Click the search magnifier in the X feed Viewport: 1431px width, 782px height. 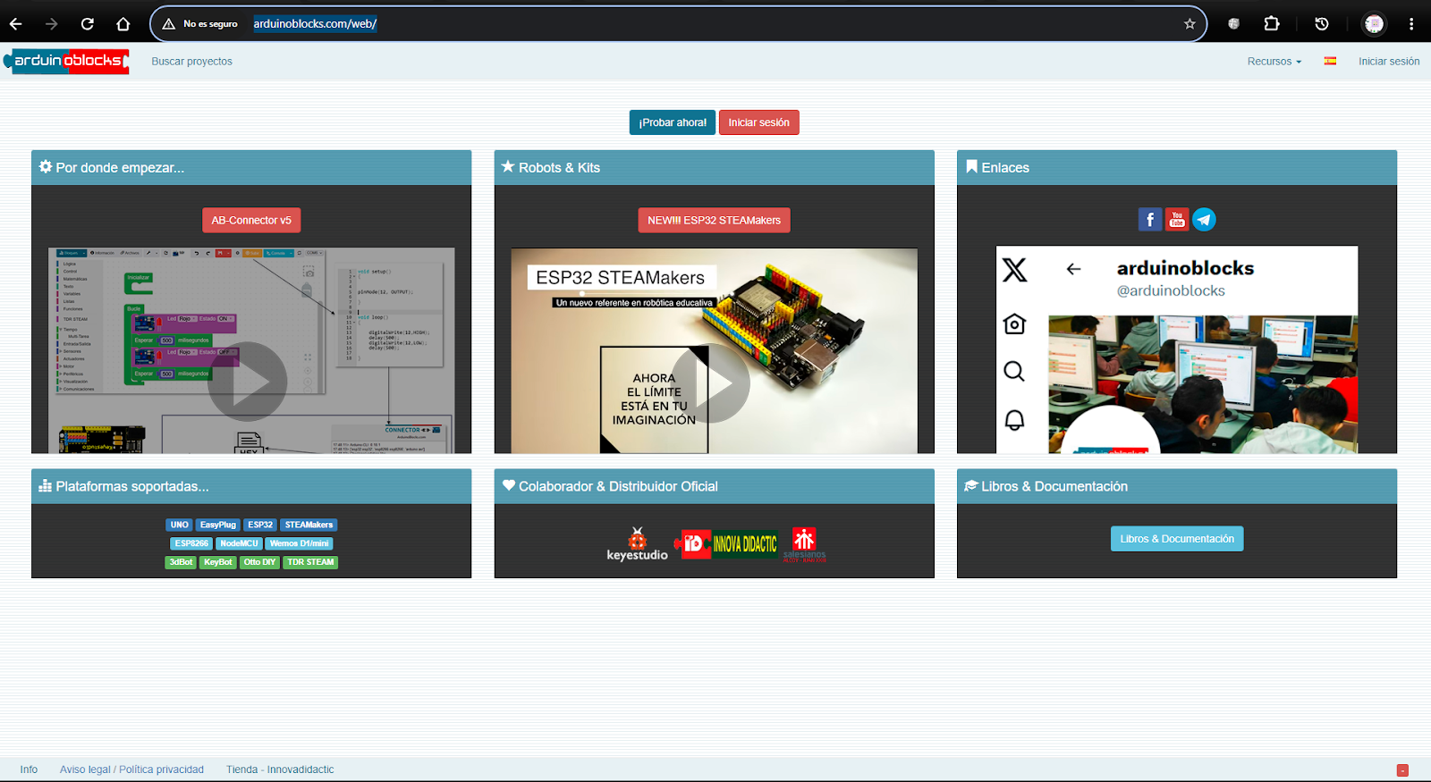tap(1014, 371)
